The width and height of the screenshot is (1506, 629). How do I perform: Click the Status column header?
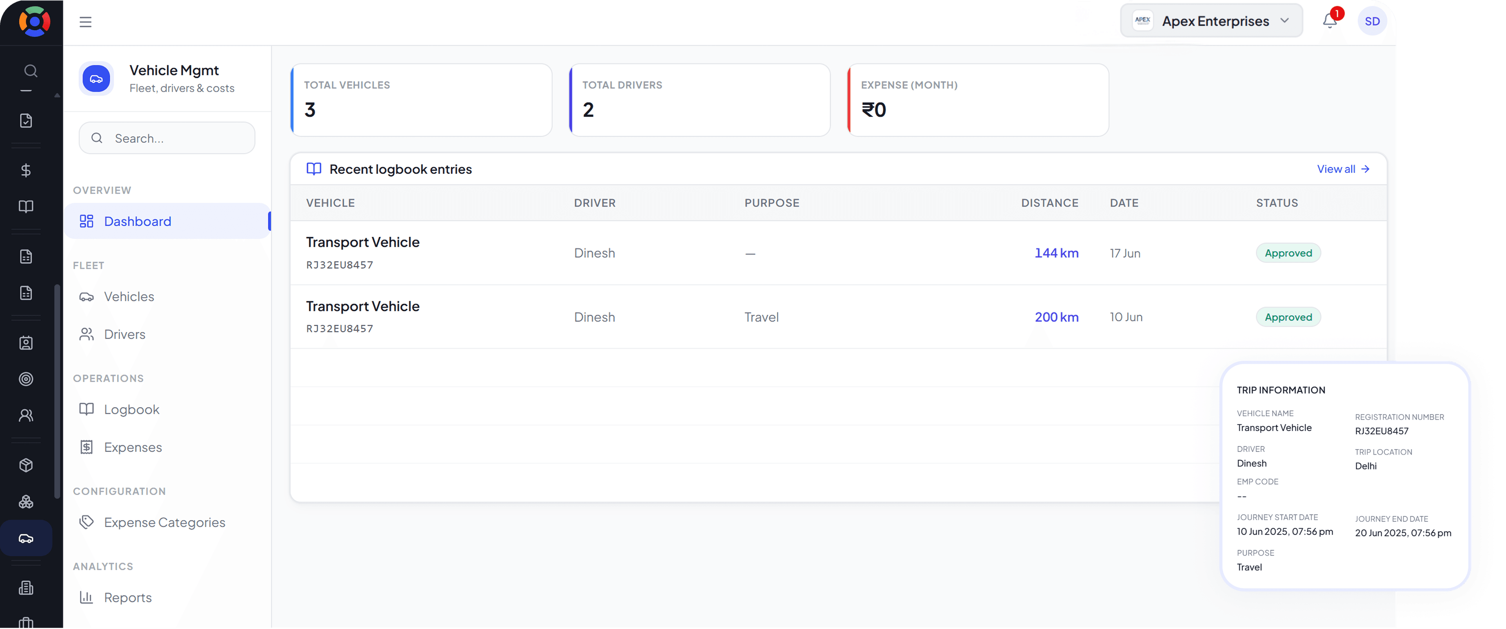point(1277,203)
